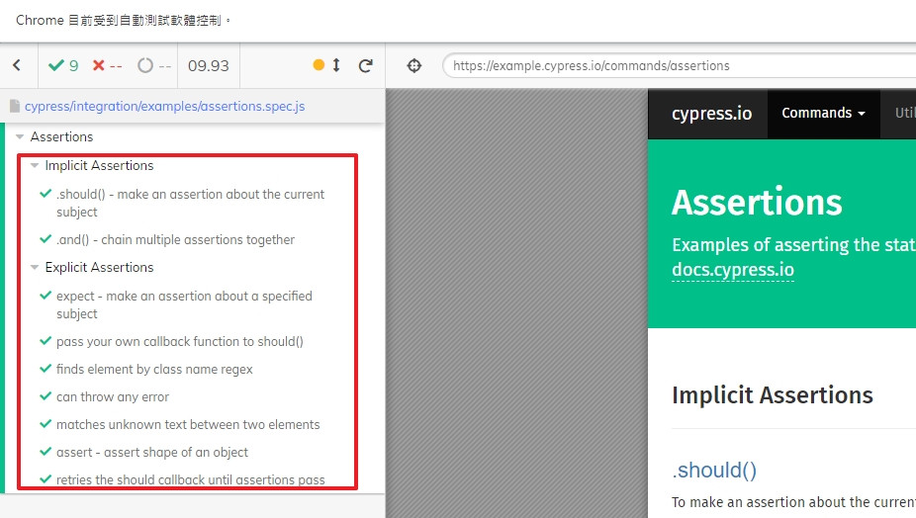This screenshot has width=916, height=518.
Task: Click the cypress.io brand link
Action: 711,114
